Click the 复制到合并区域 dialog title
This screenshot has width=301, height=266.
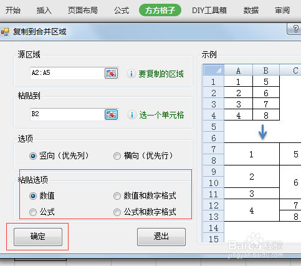coord(39,32)
